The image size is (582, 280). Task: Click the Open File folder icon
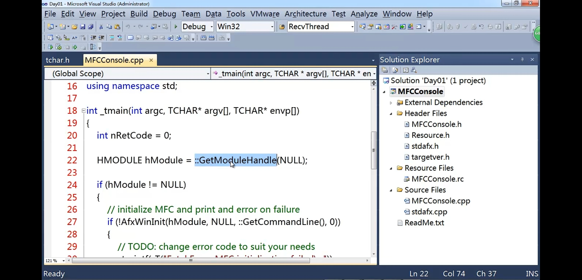click(74, 27)
